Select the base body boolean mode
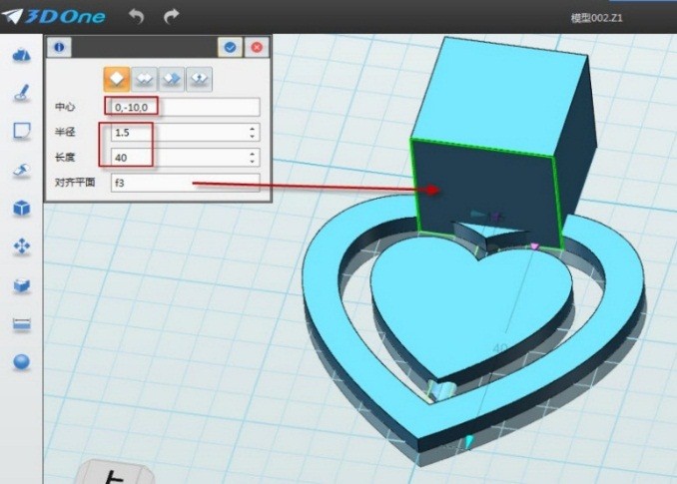Image resolution: width=677 pixels, height=484 pixels. tap(118, 78)
